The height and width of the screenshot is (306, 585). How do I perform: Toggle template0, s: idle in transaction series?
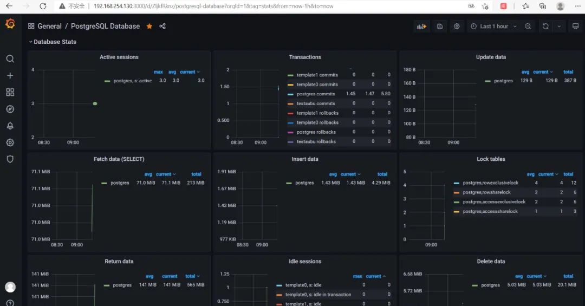pos(318,295)
